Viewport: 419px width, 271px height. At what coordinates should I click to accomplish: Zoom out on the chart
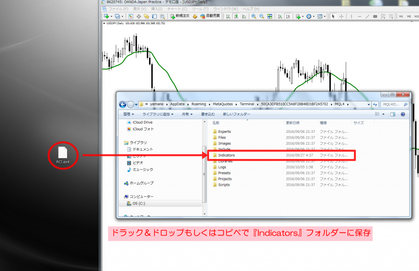(261, 16)
